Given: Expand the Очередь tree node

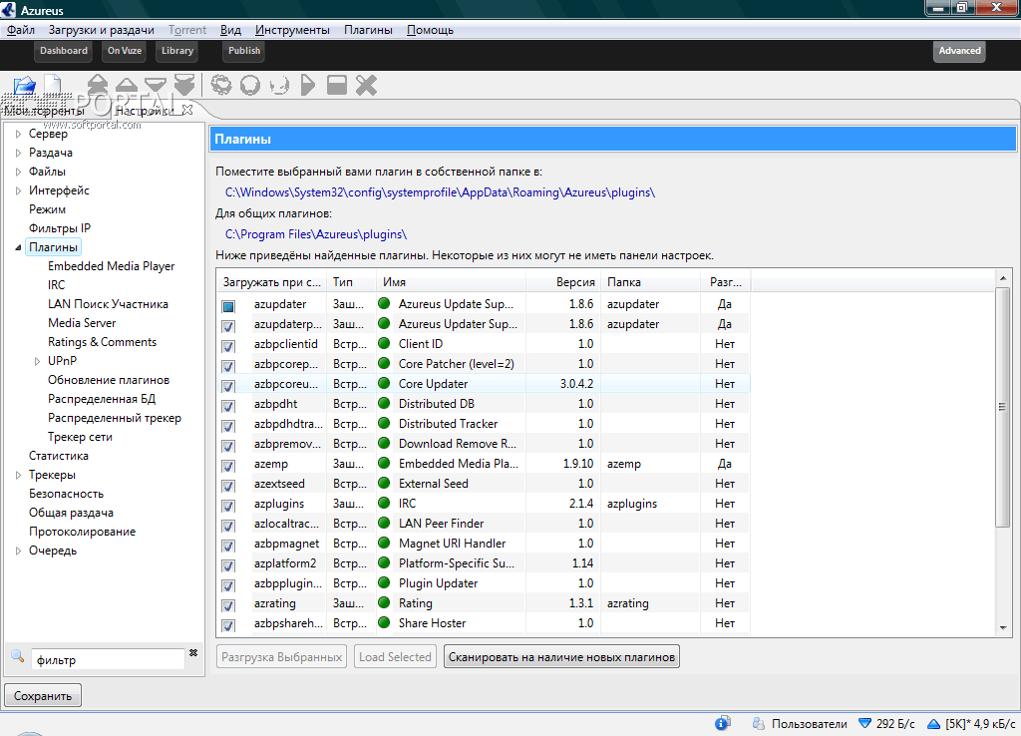Looking at the screenshot, I should click(x=18, y=551).
